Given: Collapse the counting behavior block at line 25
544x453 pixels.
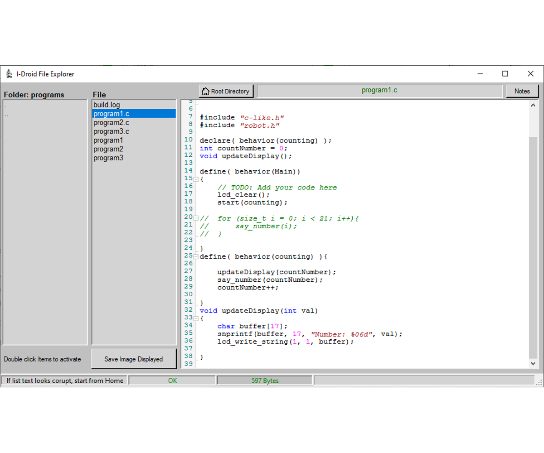Looking at the screenshot, I should click(x=195, y=256).
